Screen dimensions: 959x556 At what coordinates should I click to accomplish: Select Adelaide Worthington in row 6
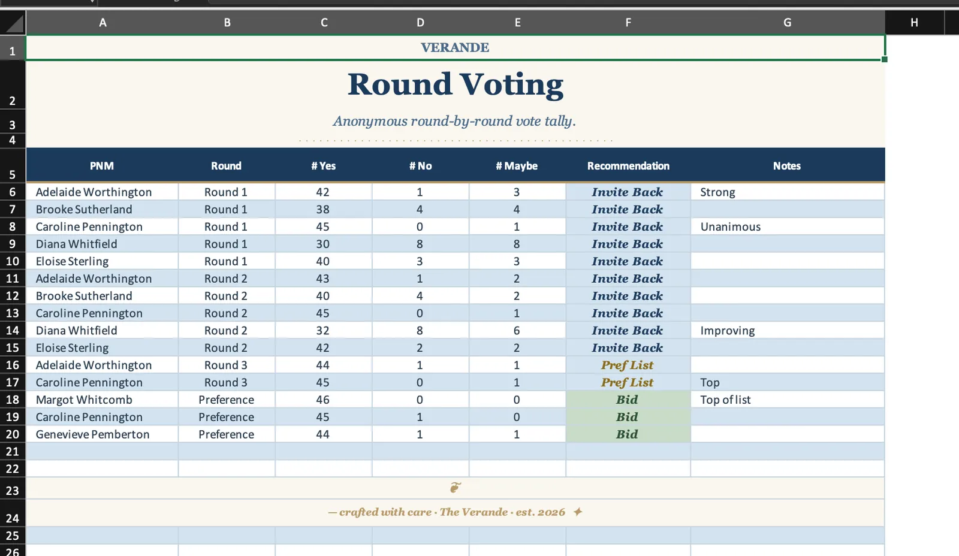click(x=102, y=192)
